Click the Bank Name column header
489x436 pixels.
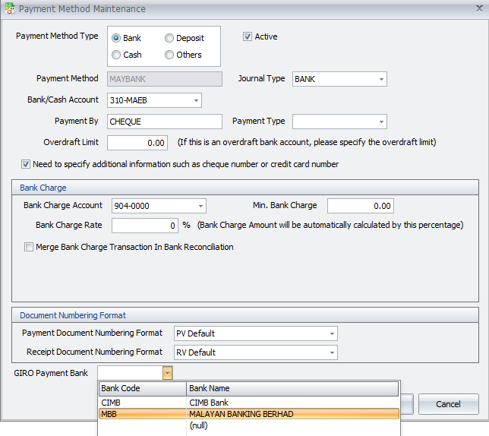[292, 389]
